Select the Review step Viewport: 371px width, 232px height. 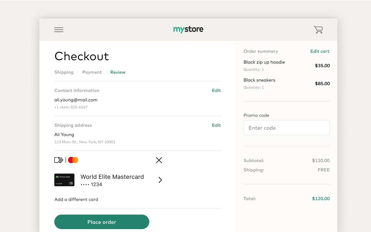pyautogui.click(x=118, y=72)
